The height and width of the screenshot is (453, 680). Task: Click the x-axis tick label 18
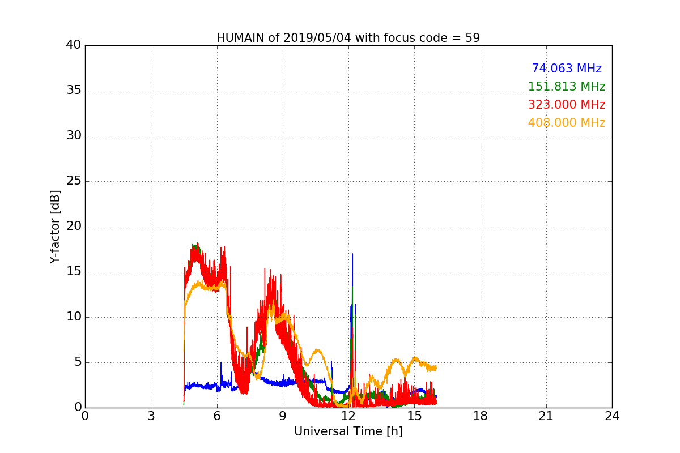pyautogui.click(x=481, y=416)
